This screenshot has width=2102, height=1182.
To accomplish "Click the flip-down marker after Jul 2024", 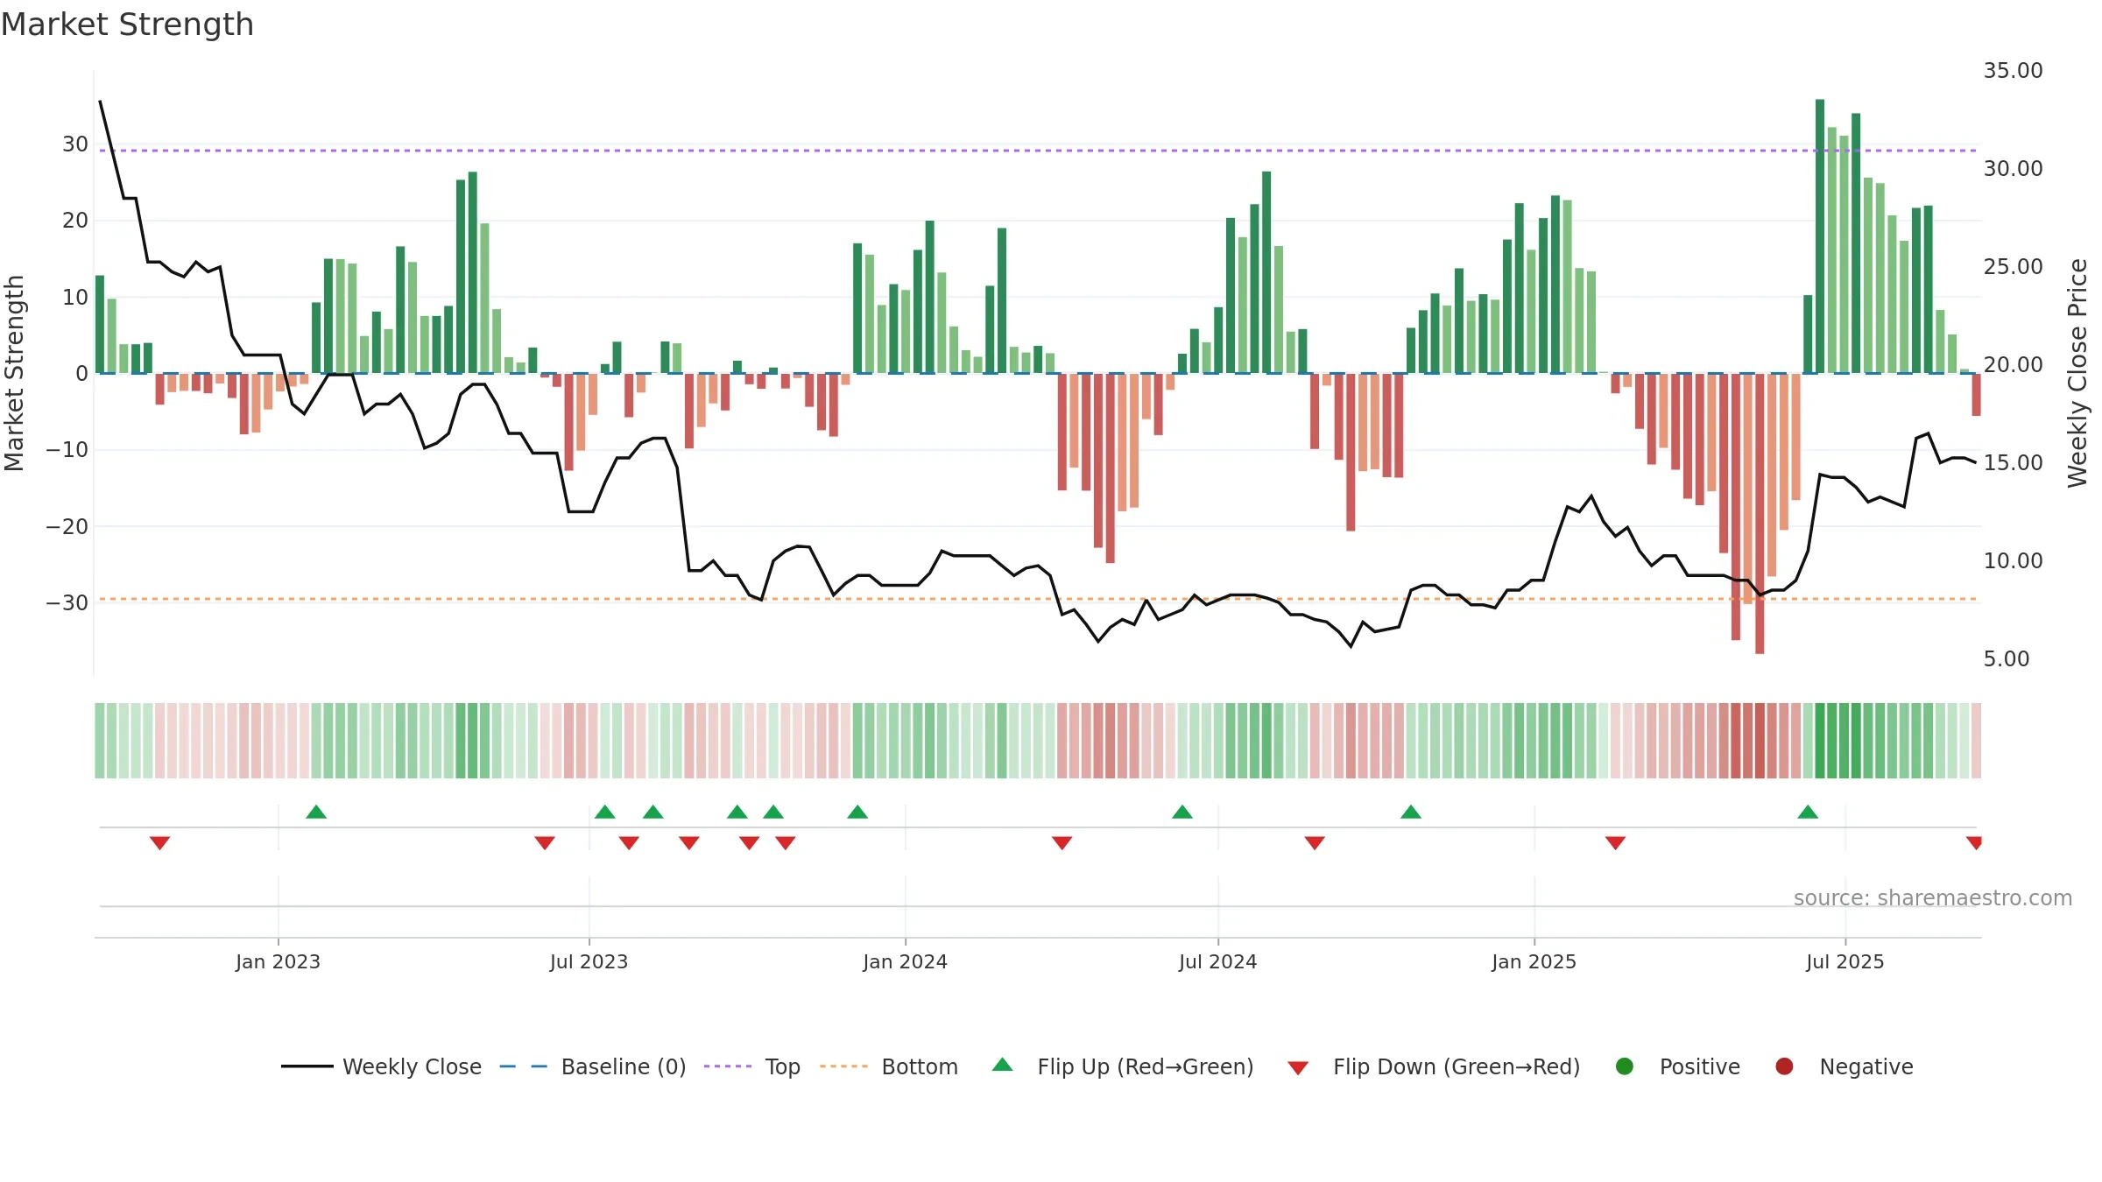I will click(x=1315, y=842).
